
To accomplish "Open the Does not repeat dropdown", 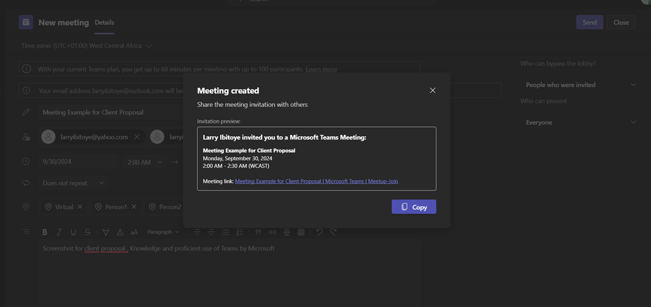I will click(73, 183).
